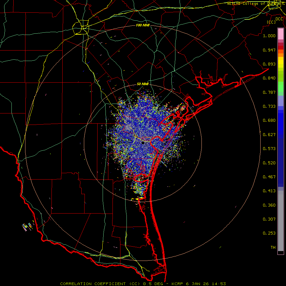Screen dimensions: 286x286
Task: Click the 0.787 value on the color scale
Action: (269, 92)
